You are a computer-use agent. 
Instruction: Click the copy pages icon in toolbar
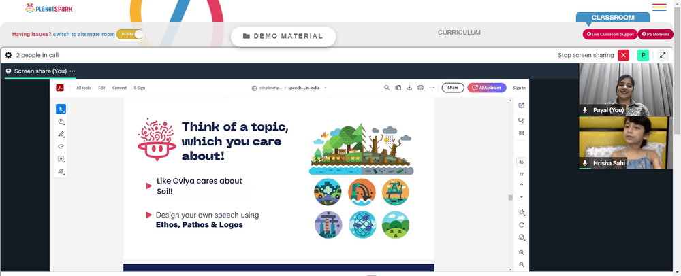point(398,88)
